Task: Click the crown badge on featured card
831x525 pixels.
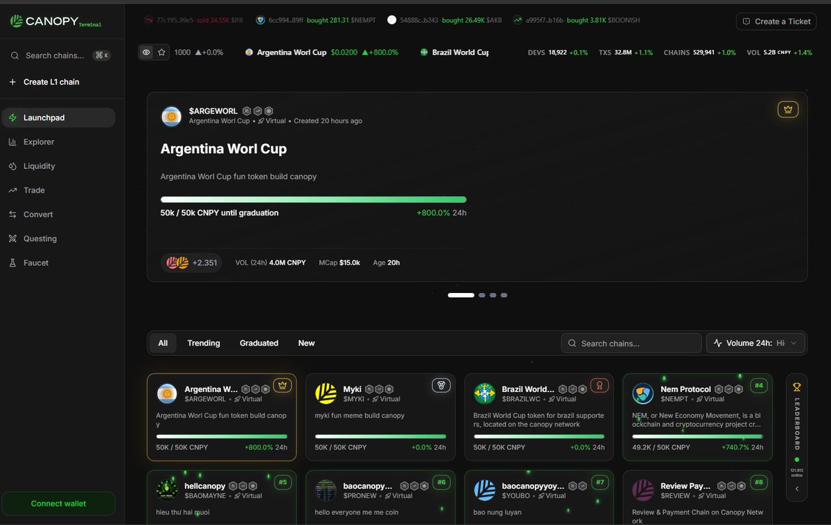Action: click(x=787, y=109)
